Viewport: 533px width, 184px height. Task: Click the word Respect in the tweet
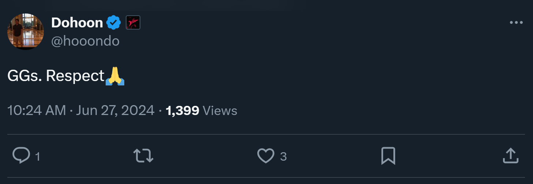pyautogui.click(x=76, y=76)
